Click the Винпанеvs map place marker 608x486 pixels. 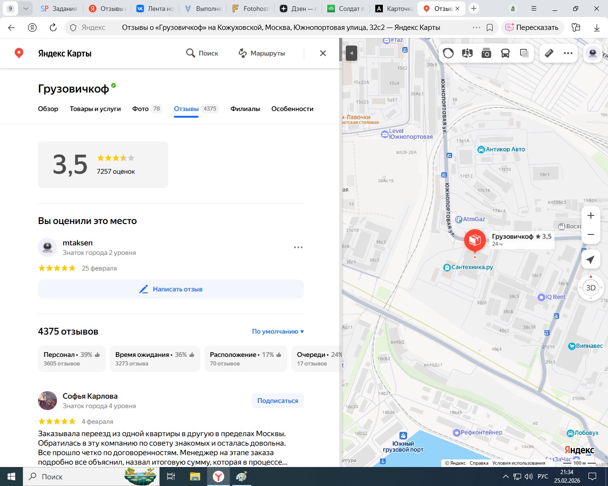(x=572, y=346)
